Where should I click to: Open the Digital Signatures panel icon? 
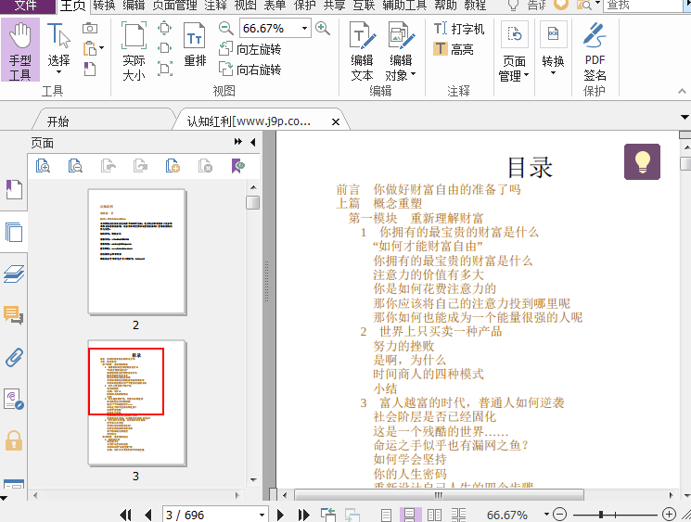(x=14, y=399)
